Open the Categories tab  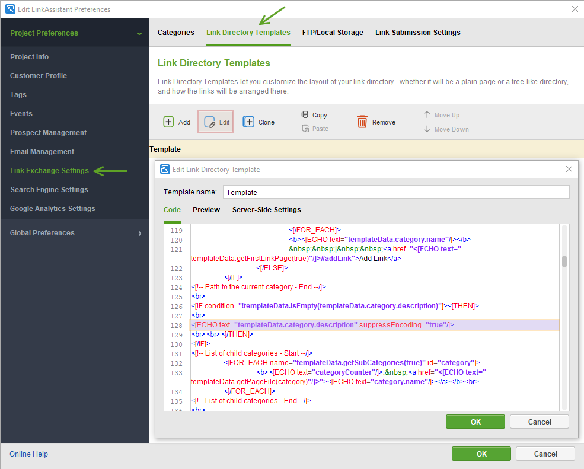(x=176, y=33)
